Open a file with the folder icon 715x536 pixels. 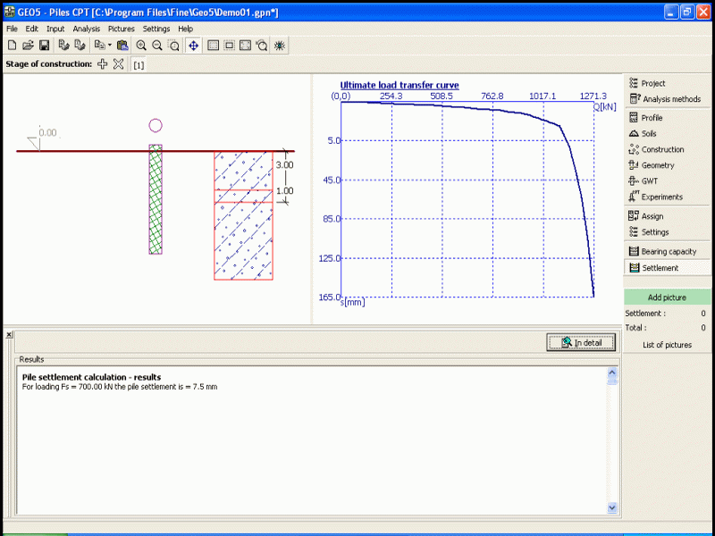[x=28, y=45]
